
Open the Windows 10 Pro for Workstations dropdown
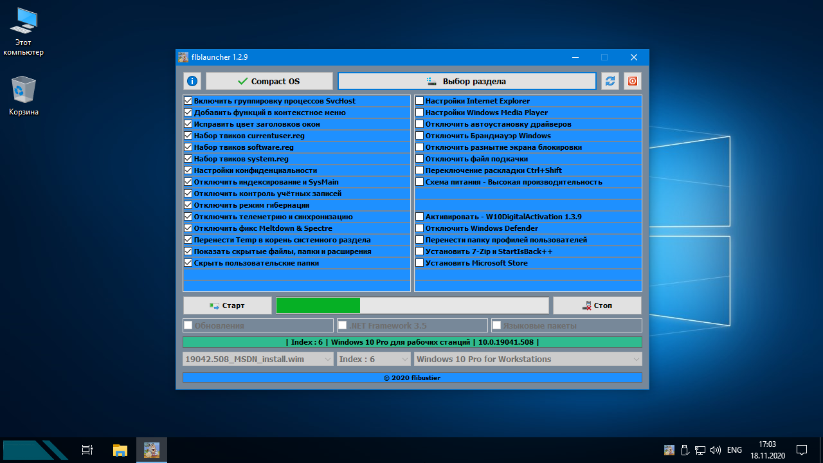pos(529,359)
